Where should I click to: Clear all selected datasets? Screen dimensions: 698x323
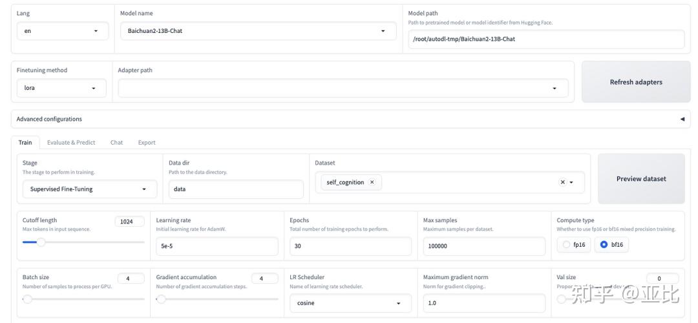pos(562,182)
